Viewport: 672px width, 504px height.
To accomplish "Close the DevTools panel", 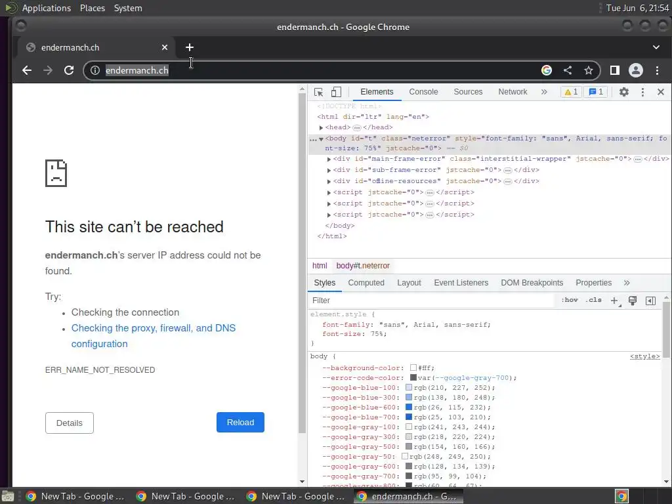I will click(x=661, y=92).
